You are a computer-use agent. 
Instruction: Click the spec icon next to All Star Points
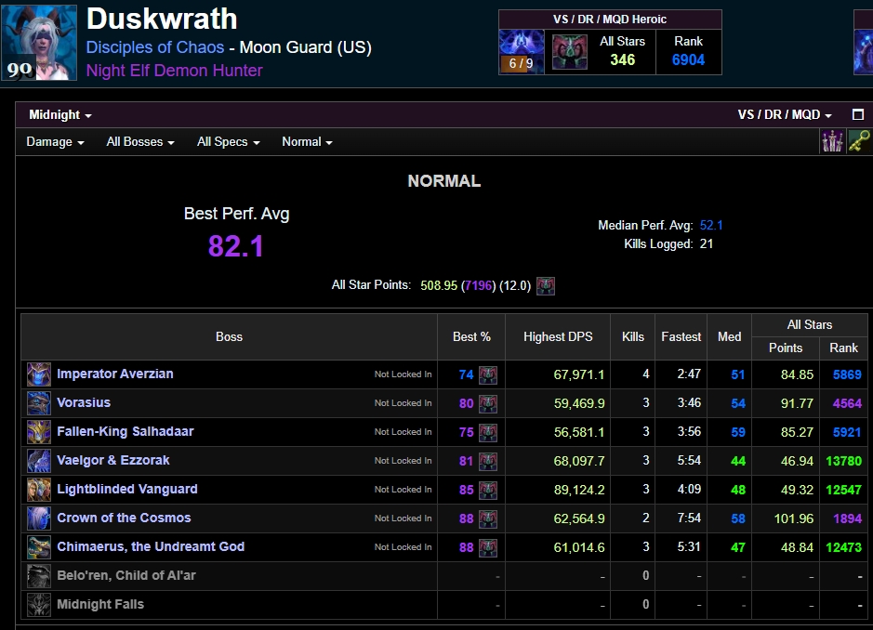(x=546, y=286)
